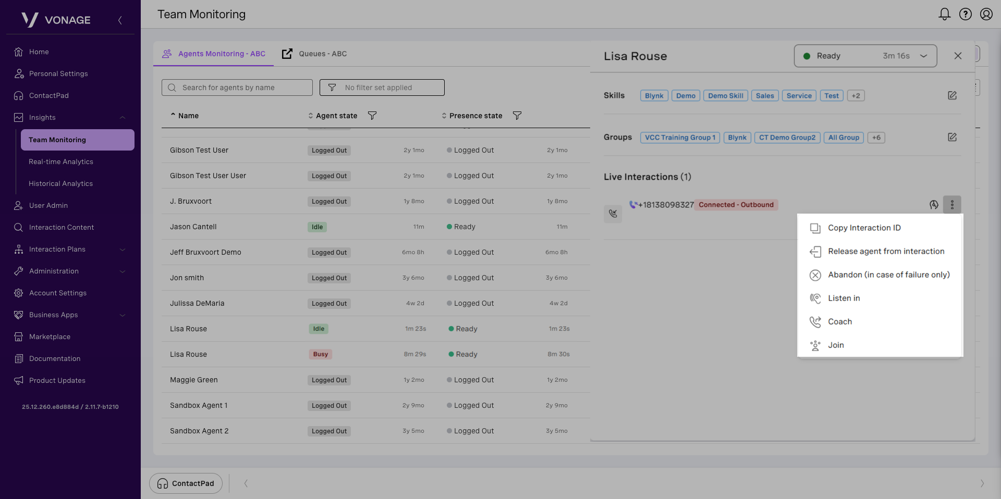Expand the Administration menu section

point(123,271)
